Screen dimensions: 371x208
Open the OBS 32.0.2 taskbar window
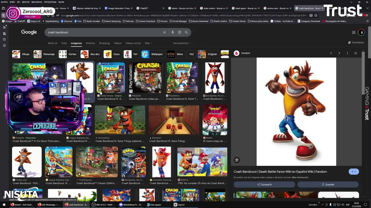[x=104, y=205]
